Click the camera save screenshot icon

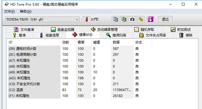point(132,19)
